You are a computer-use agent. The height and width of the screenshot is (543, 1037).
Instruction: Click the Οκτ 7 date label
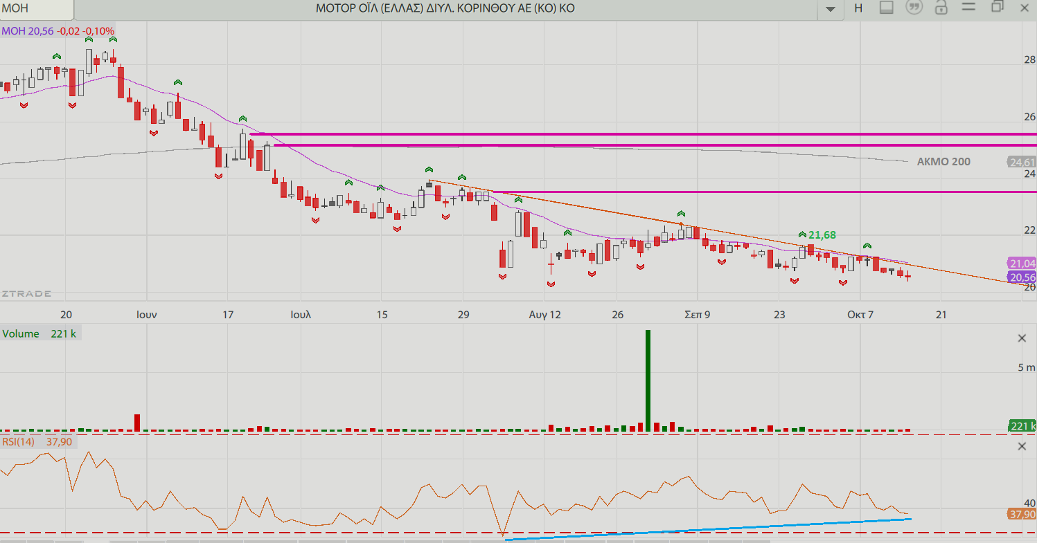(860, 314)
